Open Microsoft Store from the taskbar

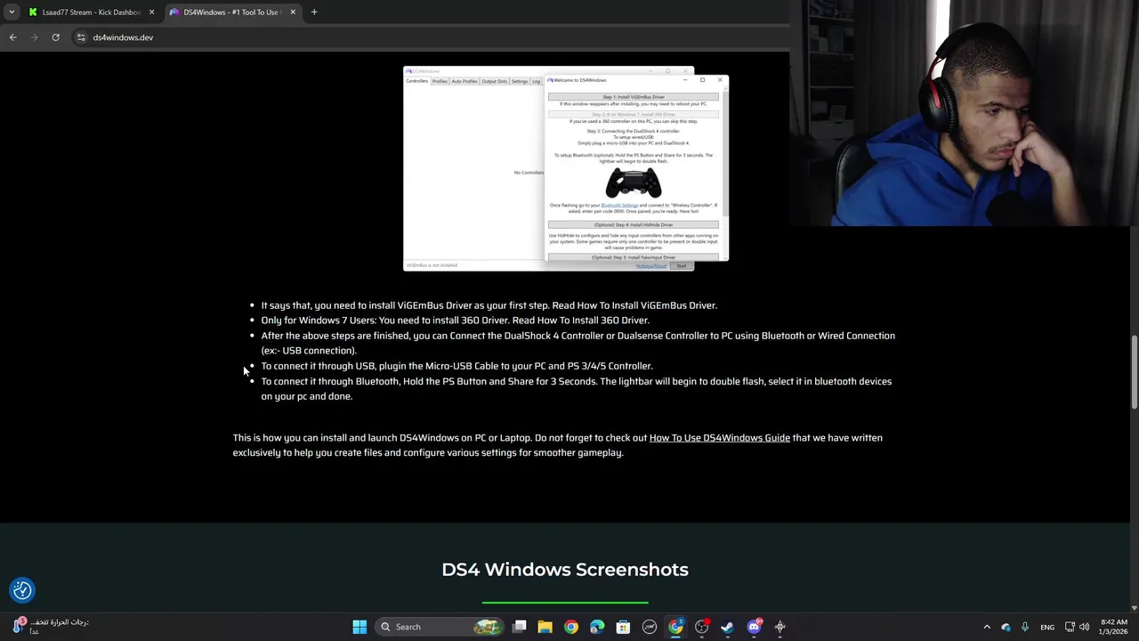pos(623,627)
